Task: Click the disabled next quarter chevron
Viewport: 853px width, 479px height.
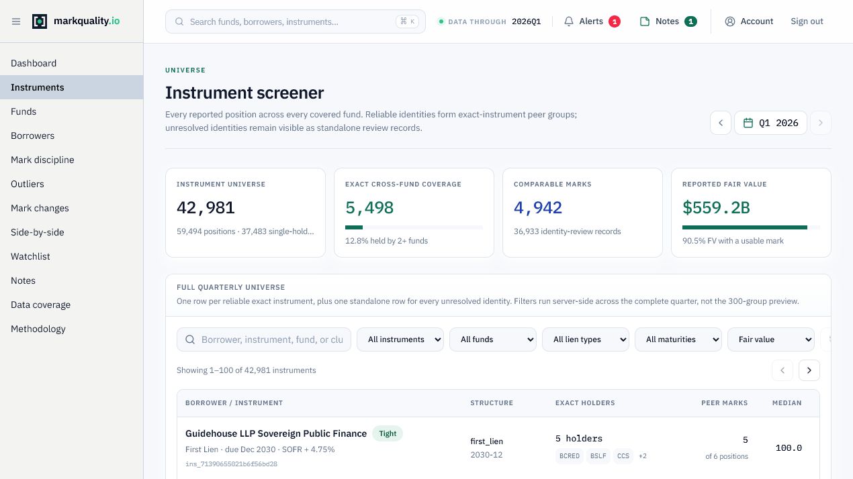Action: [821, 123]
